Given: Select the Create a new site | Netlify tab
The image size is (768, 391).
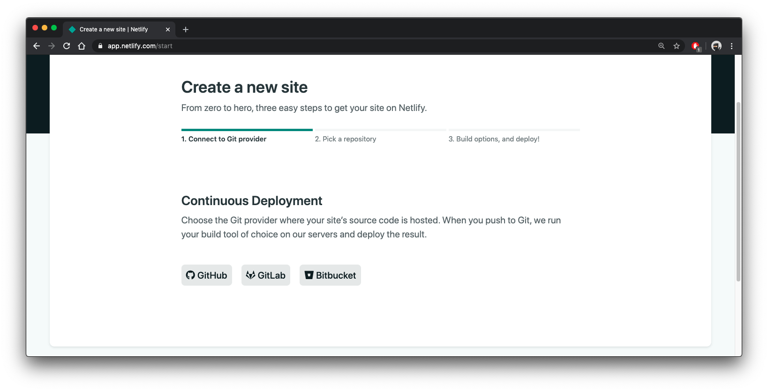Looking at the screenshot, I should [x=119, y=30].
